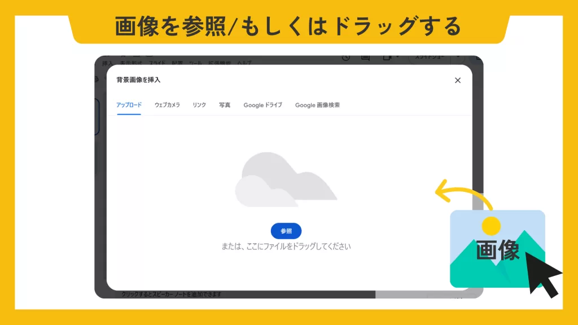Open the ウェブカメラ tab
The image size is (578, 325).
[x=167, y=105]
